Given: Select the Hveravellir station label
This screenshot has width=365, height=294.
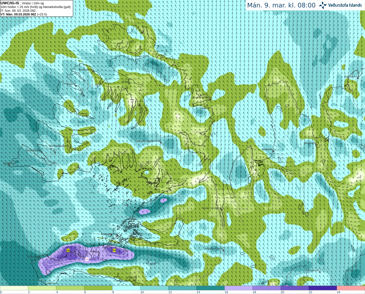Looking at the screenshot, I should click(313, 270).
